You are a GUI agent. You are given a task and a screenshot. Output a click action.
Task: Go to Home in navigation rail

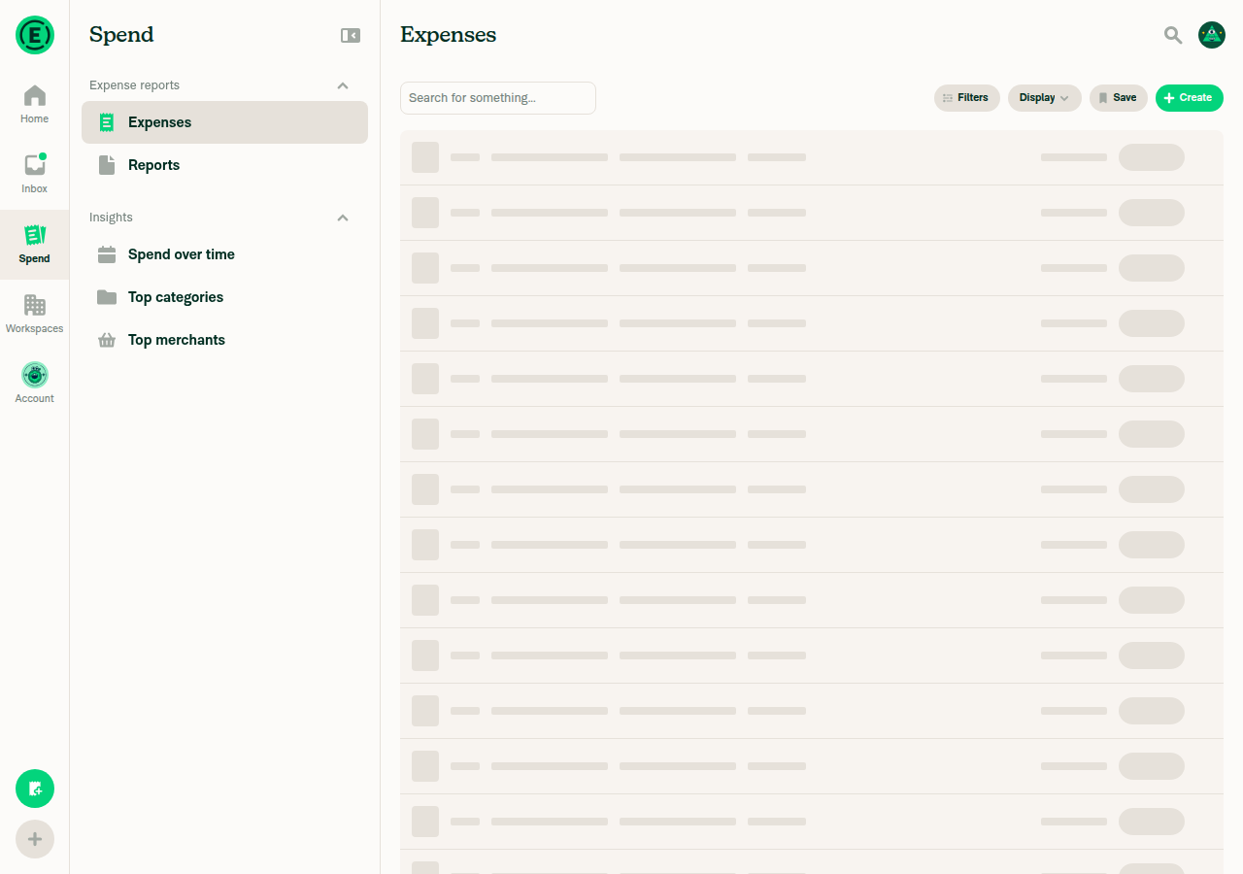(x=35, y=105)
